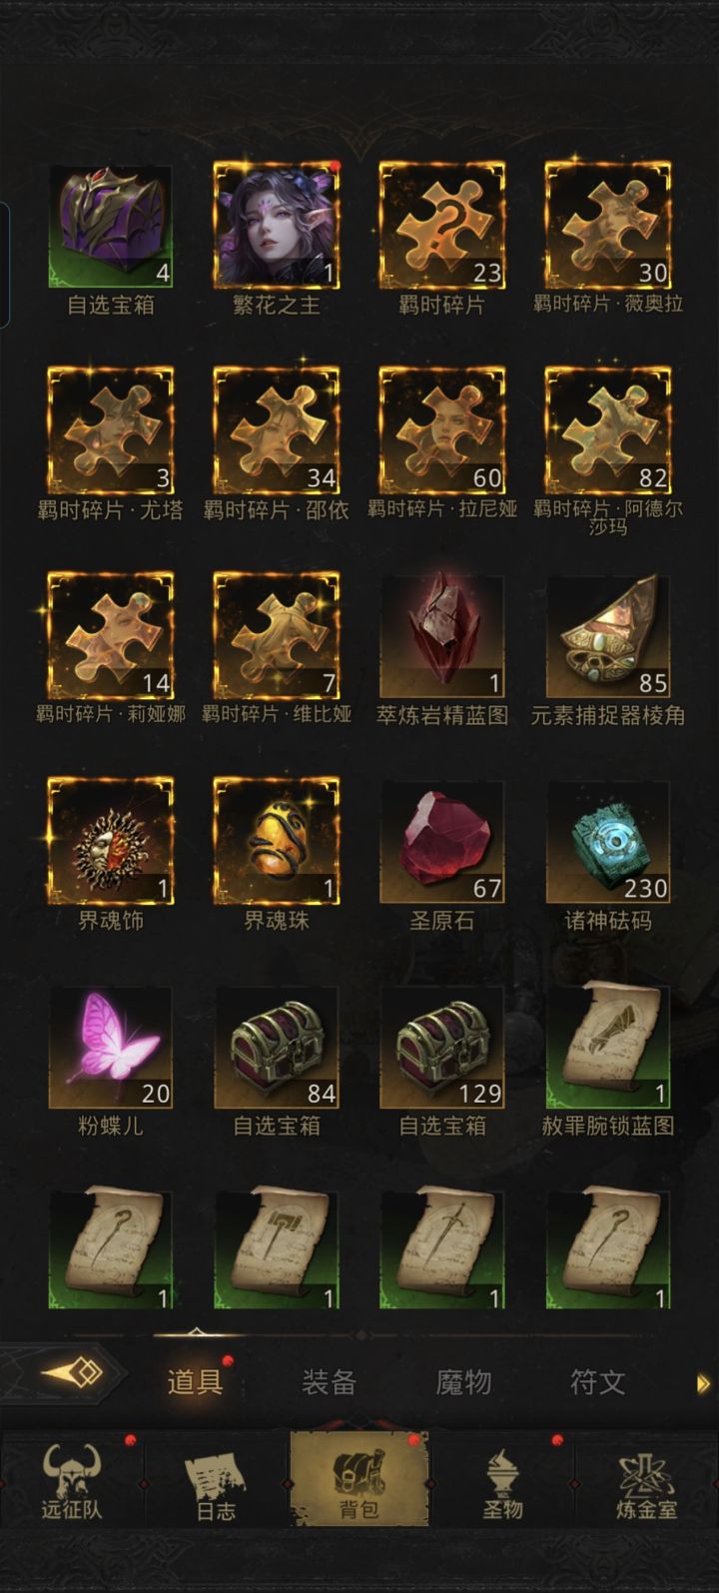Choose the 界魂珠 golden orb item
This screenshot has width=719, height=1593.
click(277, 841)
